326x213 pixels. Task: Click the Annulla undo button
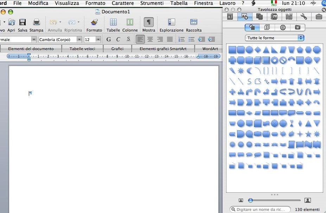coord(53,22)
